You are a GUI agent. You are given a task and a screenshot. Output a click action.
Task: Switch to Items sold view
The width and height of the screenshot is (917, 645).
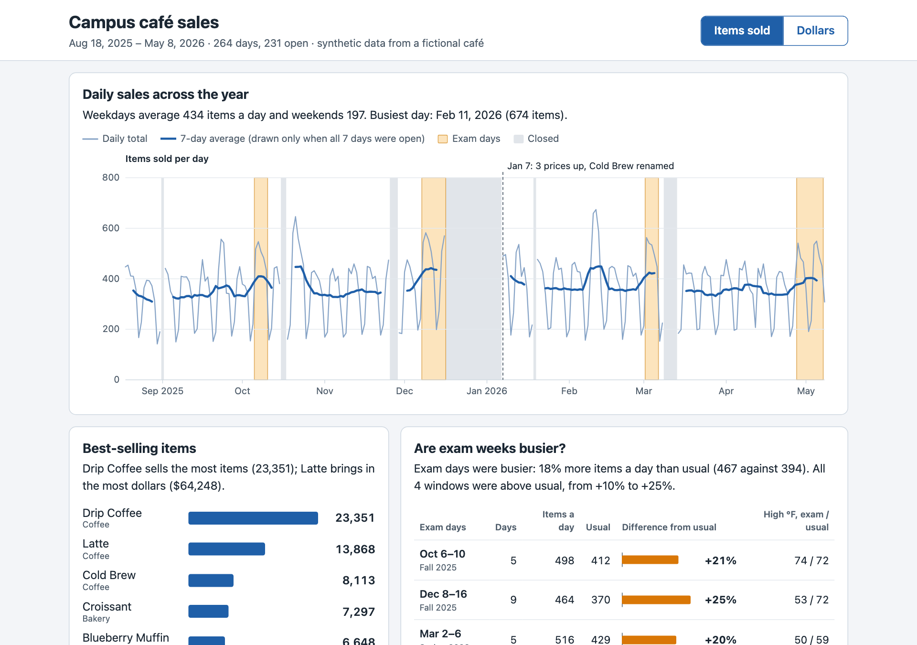click(742, 31)
